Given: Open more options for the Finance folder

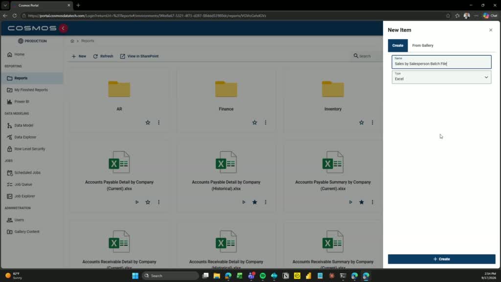Looking at the screenshot, I should (x=266, y=122).
